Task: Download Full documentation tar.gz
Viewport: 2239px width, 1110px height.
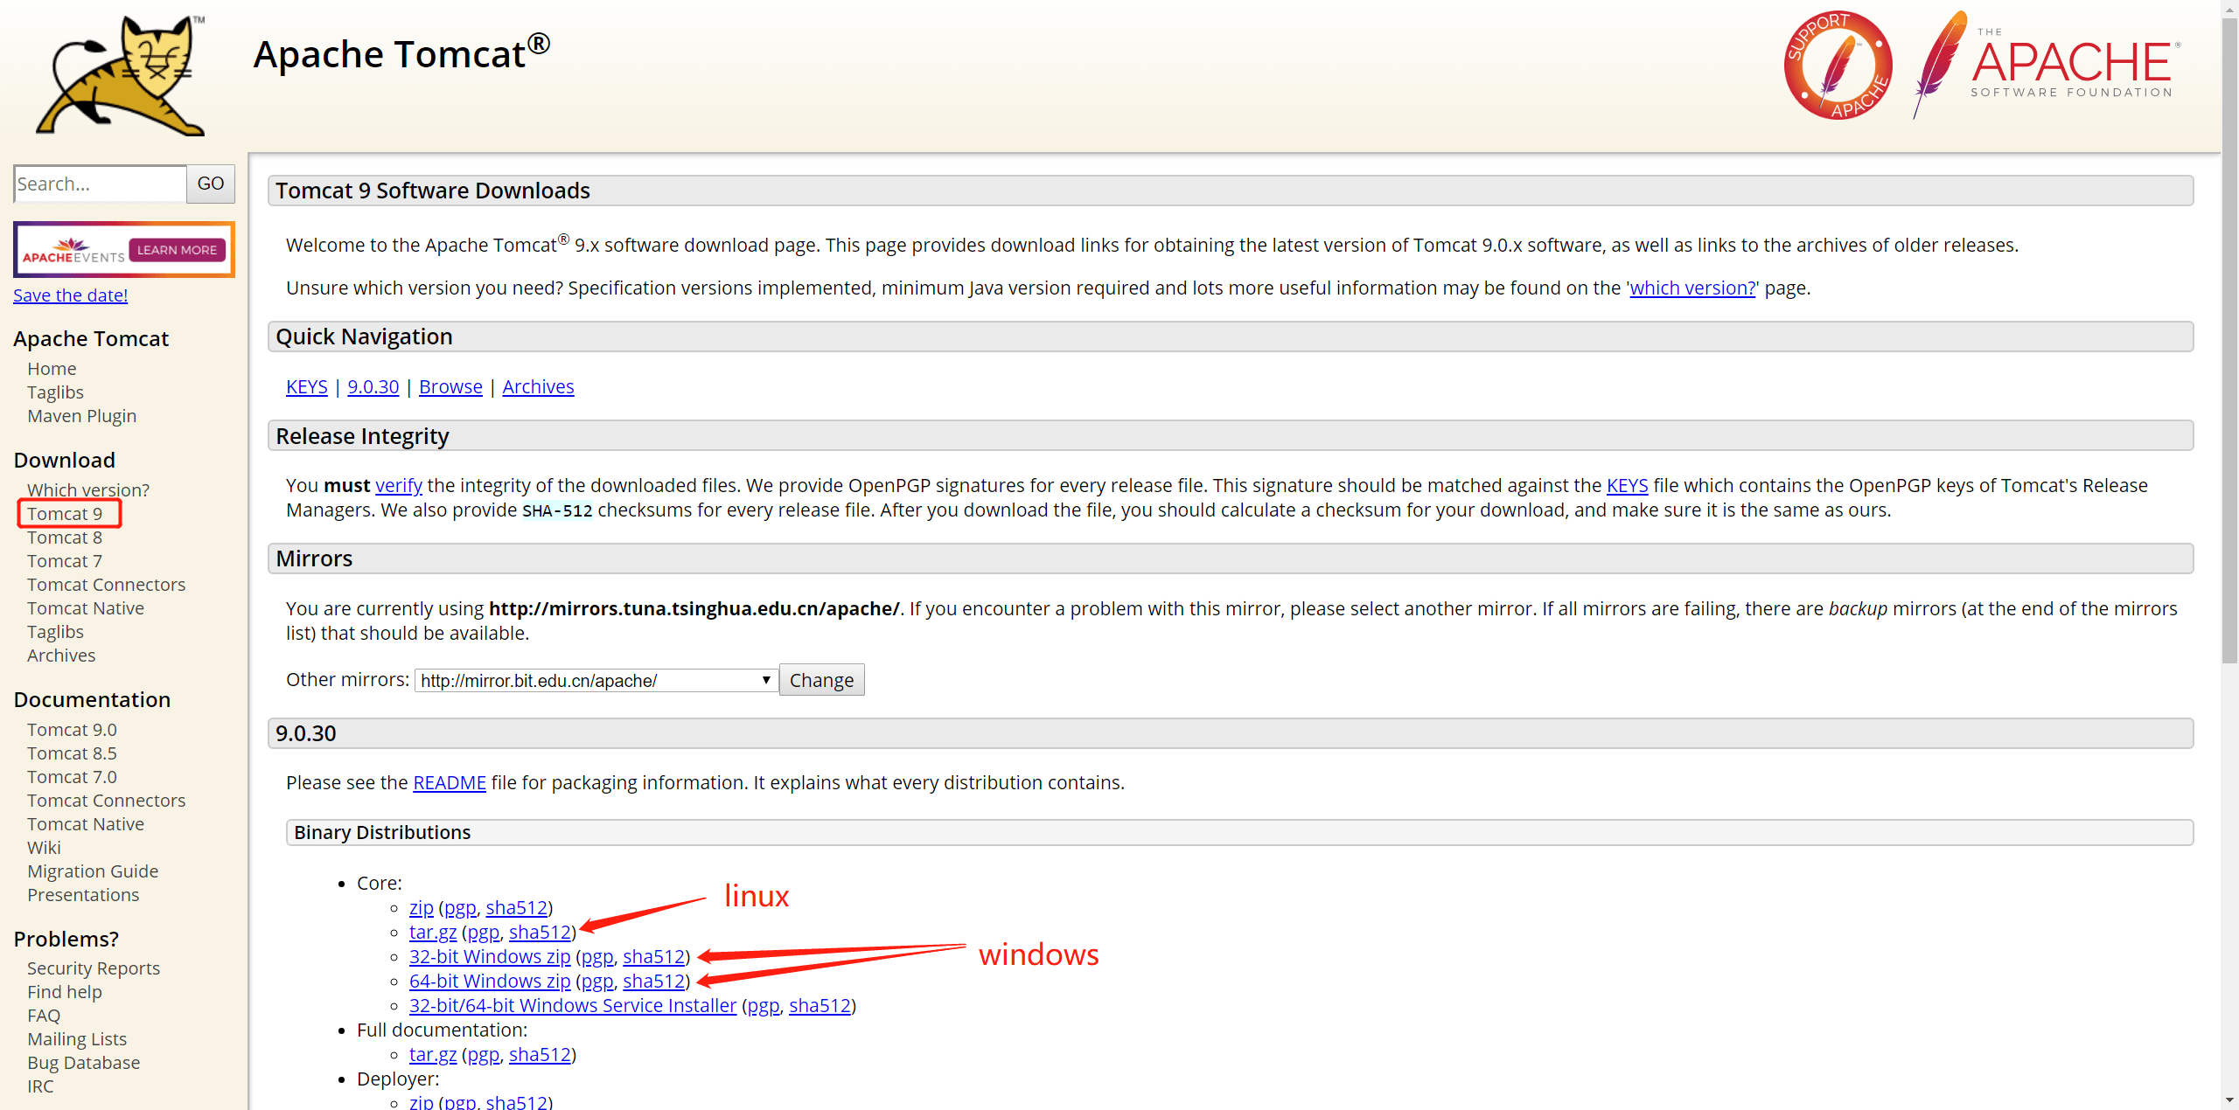Action: [x=433, y=1055]
